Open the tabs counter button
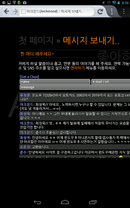The width and height of the screenshot is (130, 208). [112, 11]
